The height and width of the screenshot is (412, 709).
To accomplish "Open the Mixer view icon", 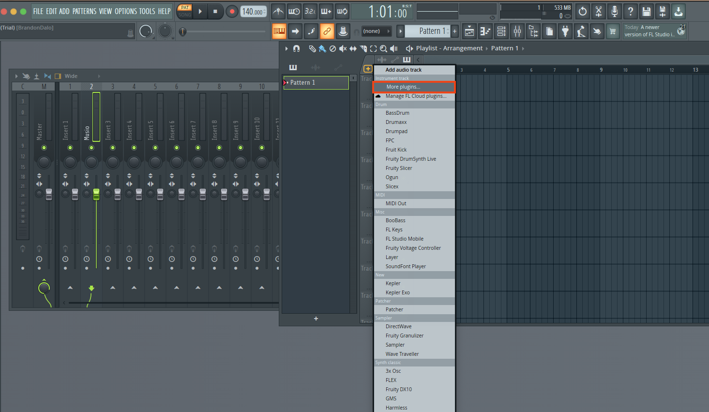I will coord(517,31).
